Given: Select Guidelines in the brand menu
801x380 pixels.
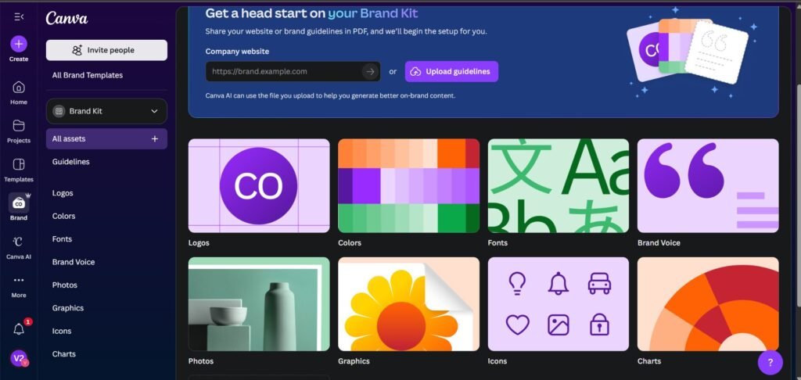Looking at the screenshot, I should (x=70, y=162).
